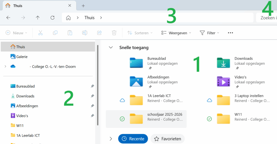Refresh the current folder view
This screenshot has height=144, width=277.
coord(52,18)
